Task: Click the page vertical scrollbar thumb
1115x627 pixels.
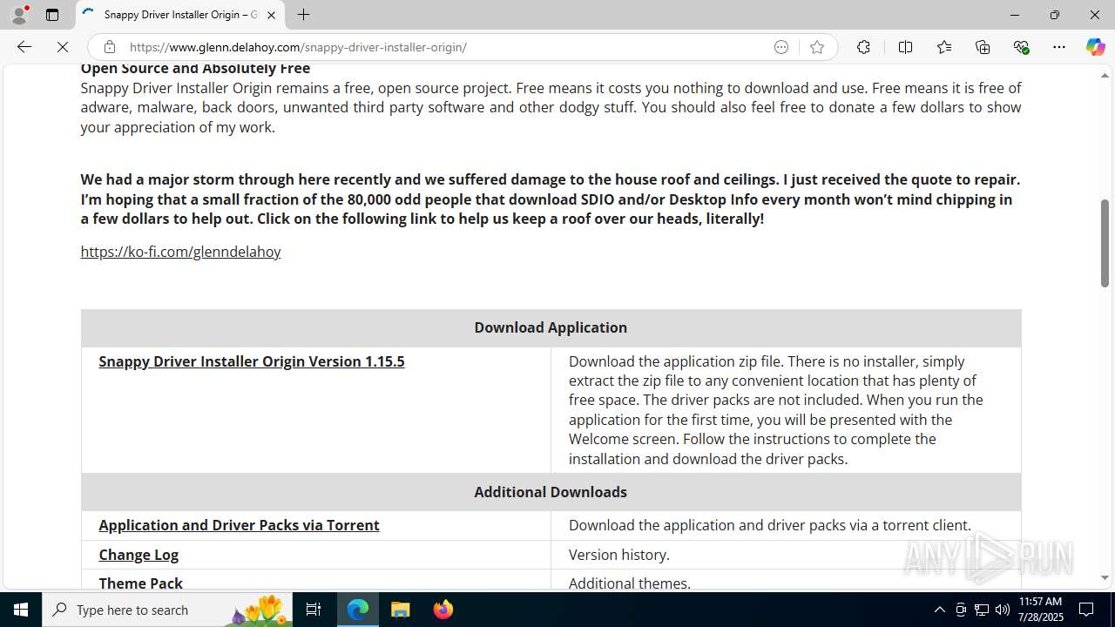Action: [x=1105, y=243]
